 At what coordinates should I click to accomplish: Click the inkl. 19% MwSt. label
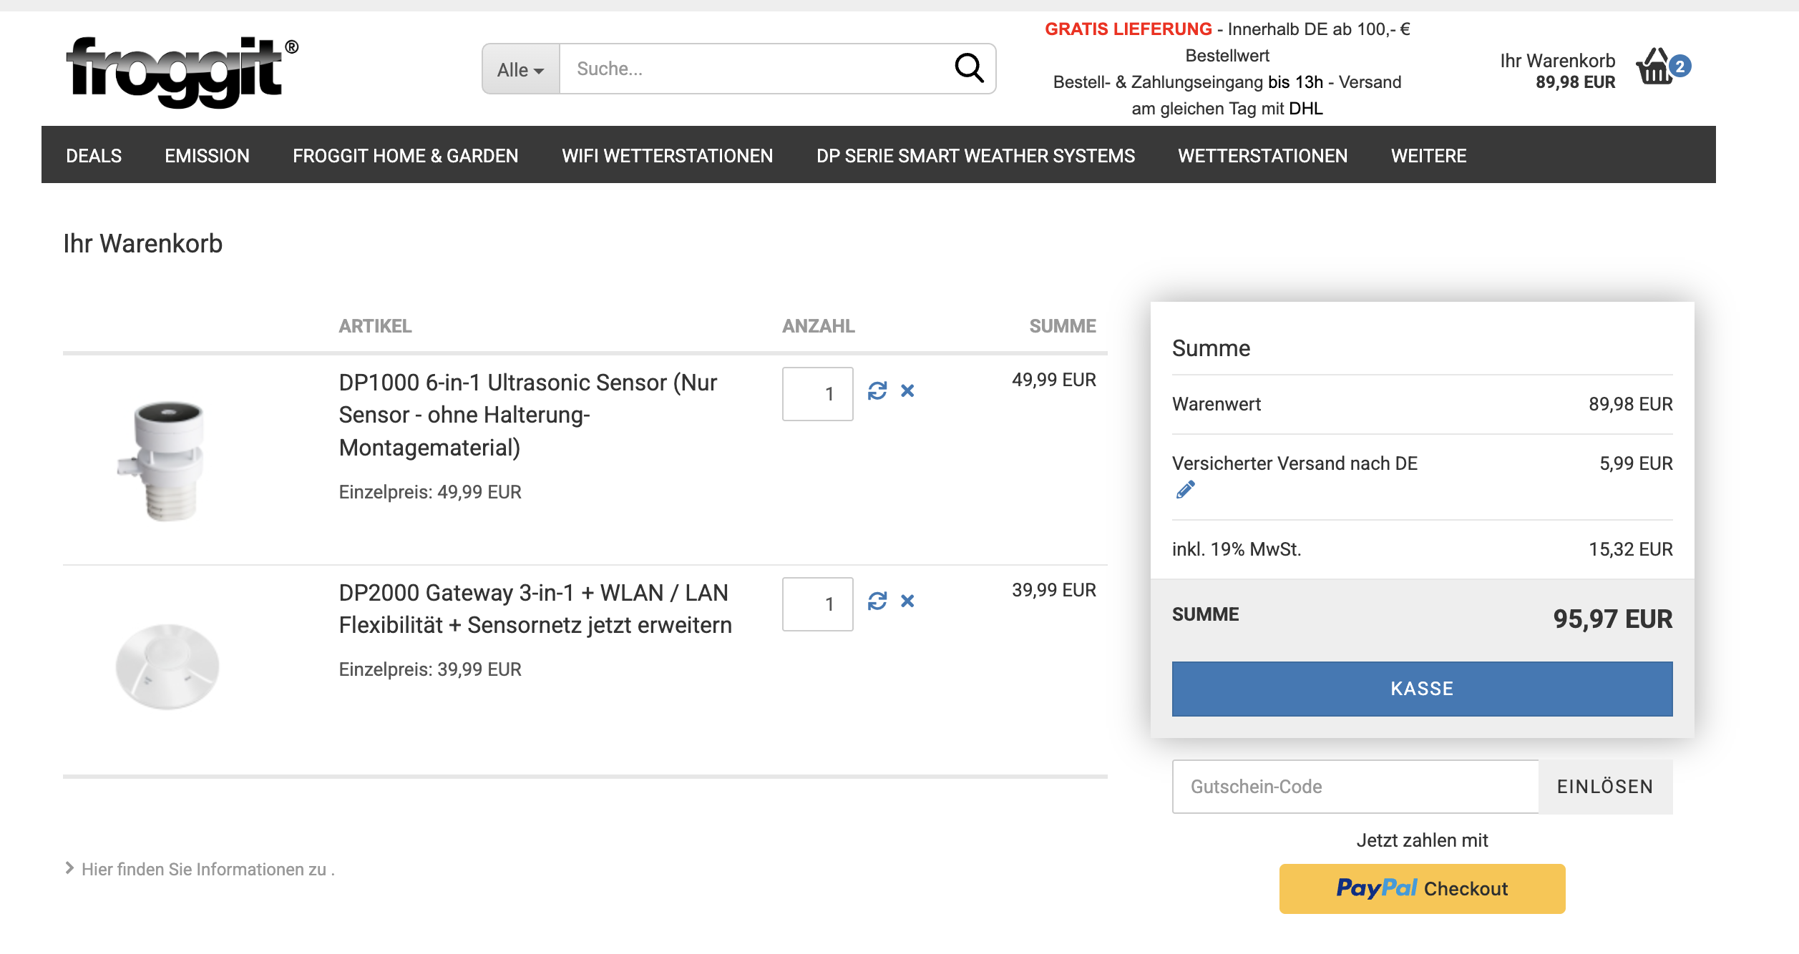1237,549
